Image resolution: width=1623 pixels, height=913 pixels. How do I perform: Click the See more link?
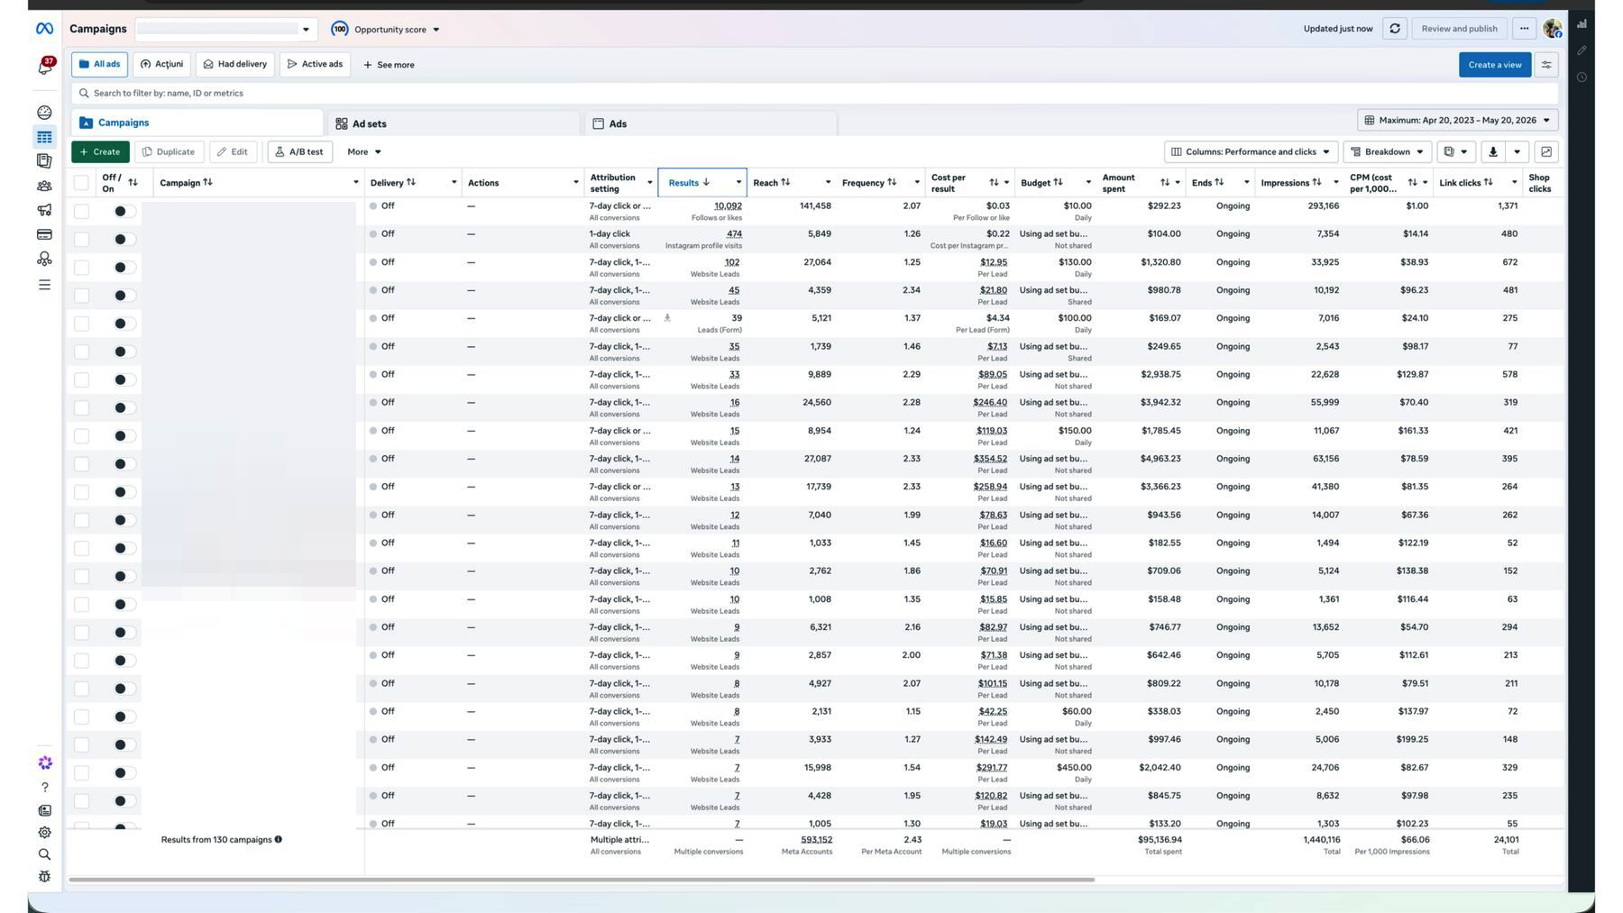389,65
